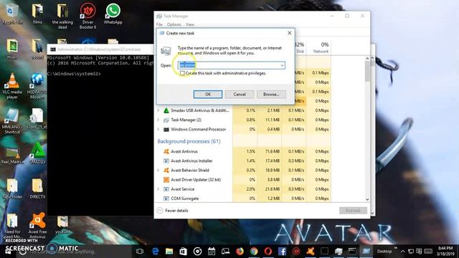Open Microsoft Edge from the taskbar

[x=155, y=252]
